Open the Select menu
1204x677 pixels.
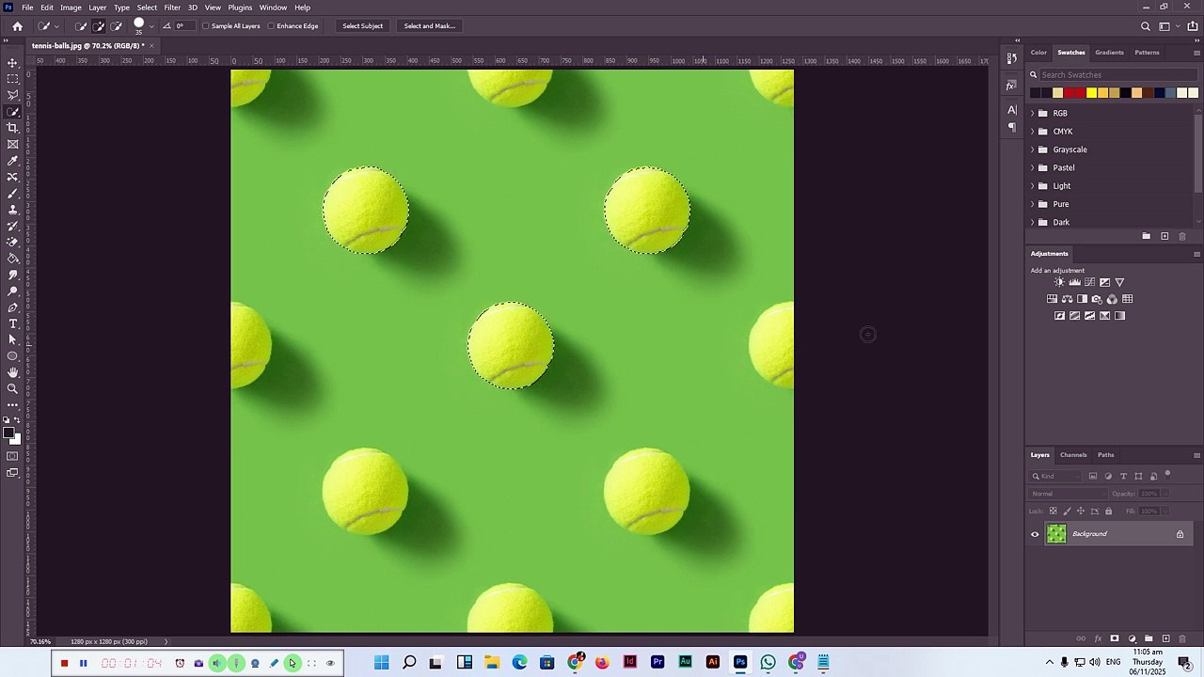(147, 8)
